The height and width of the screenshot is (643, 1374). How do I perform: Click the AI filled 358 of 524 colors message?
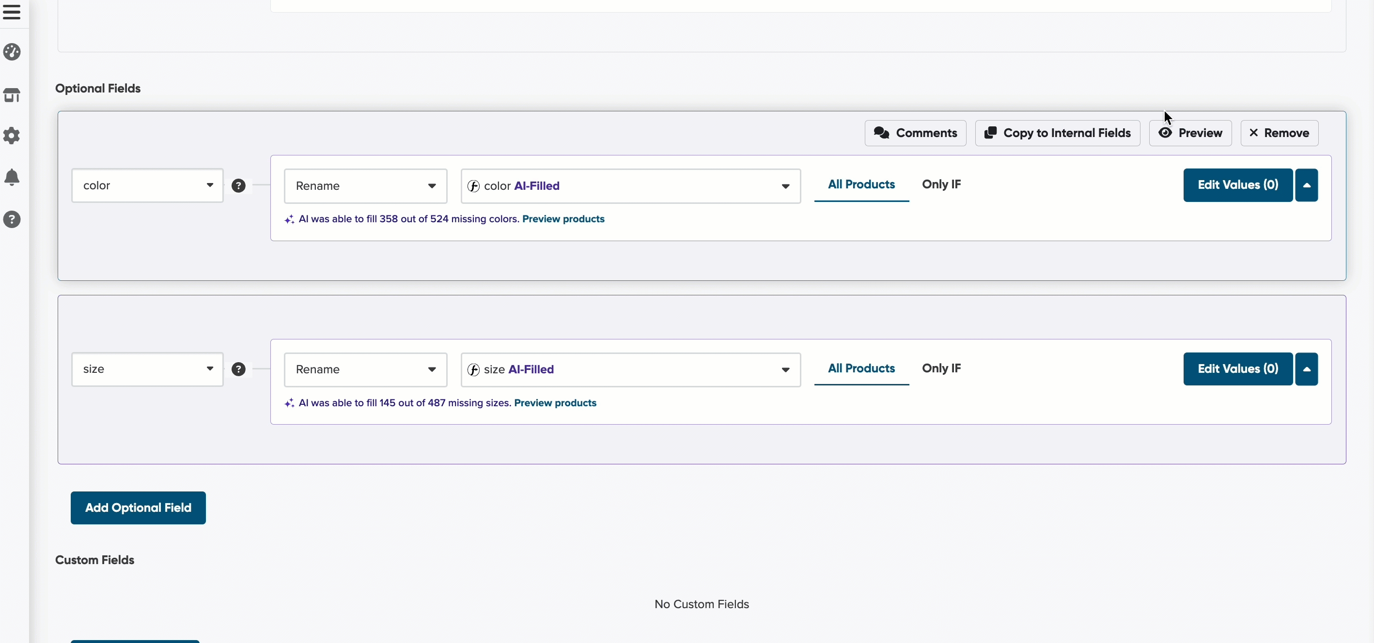tap(409, 219)
